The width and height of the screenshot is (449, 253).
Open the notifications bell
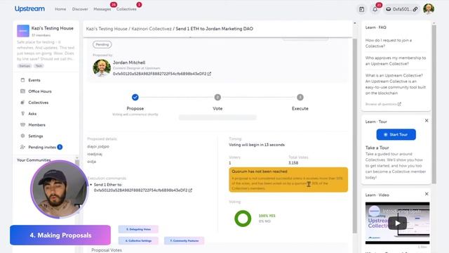(x=375, y=9)
